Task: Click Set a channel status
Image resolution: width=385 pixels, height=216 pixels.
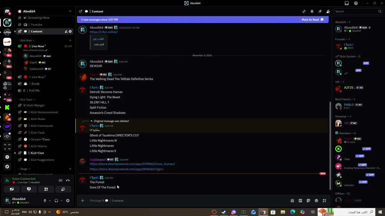Action: (35, 50)
